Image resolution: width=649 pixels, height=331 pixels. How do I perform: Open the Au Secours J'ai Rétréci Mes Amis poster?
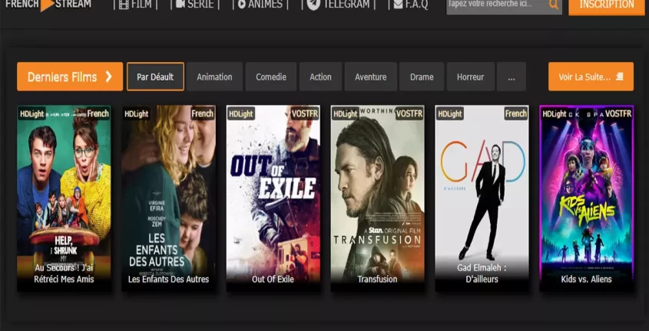pyautogui.click(x=64, y=198)
